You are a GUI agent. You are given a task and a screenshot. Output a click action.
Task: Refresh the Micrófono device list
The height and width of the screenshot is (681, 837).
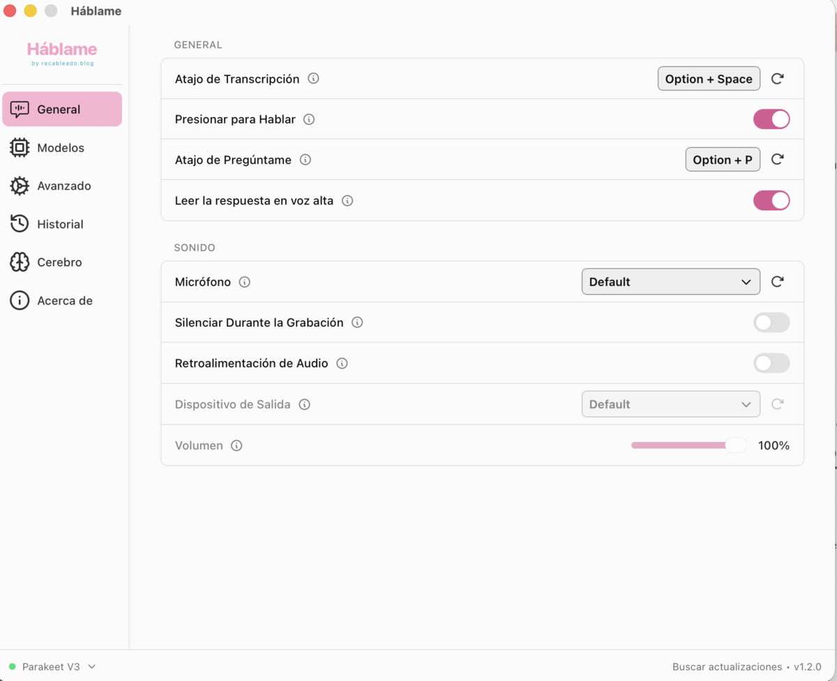[x=778, y=282]
